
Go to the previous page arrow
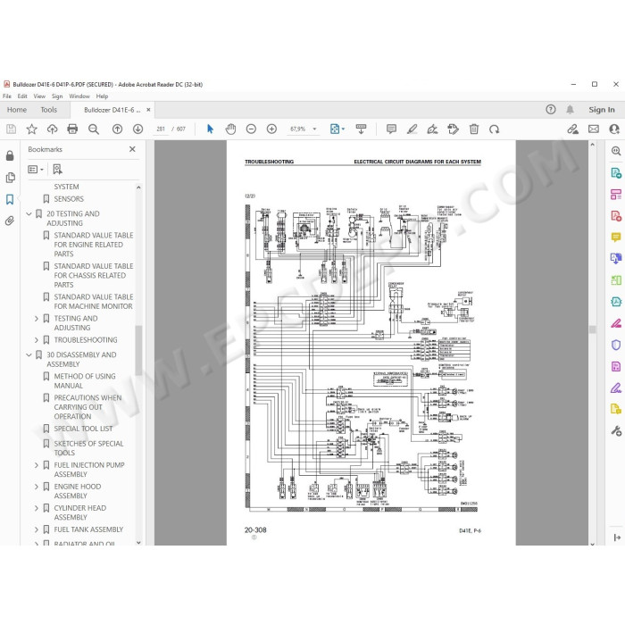pos(117,129)
